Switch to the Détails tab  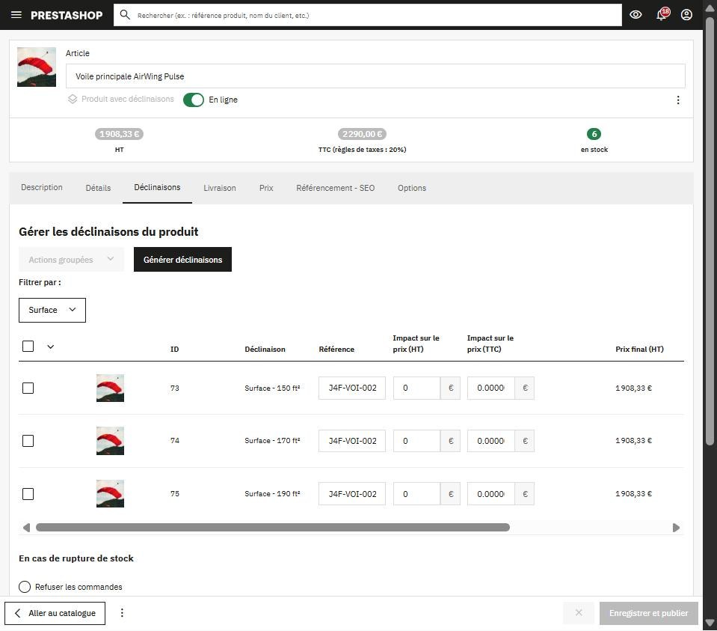(x=98, y=188)
